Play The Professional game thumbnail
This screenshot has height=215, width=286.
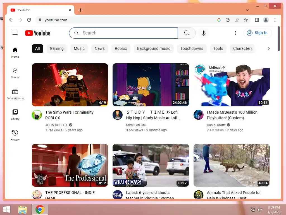coord(70,165)
